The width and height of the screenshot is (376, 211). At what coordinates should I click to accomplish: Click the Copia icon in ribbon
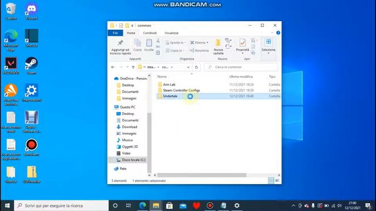click(x=137, y=45)
